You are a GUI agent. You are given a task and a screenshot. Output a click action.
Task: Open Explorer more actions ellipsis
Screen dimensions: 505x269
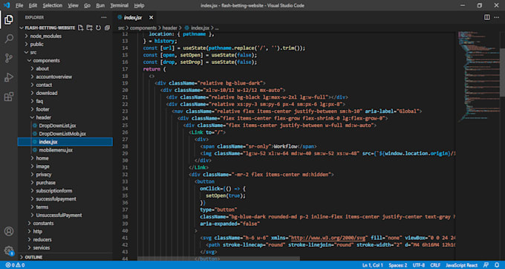click(104, 17)
